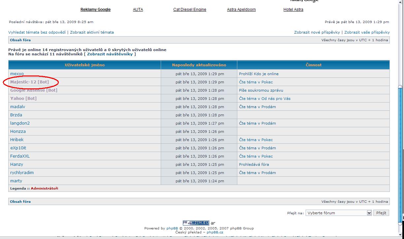Click Vyhledat témata bez odpovědí link
404x239 pixels.
click(x=37, y=32)
